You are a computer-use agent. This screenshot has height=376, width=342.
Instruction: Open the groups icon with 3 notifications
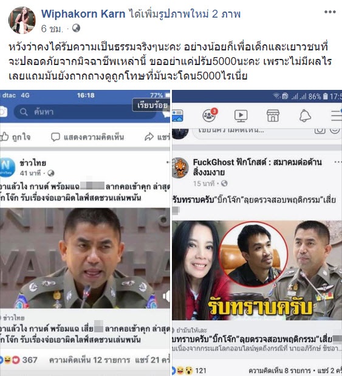tap(209, 115)
